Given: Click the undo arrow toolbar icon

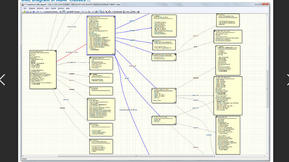Looking at the screenshot, I should (38, 12).
